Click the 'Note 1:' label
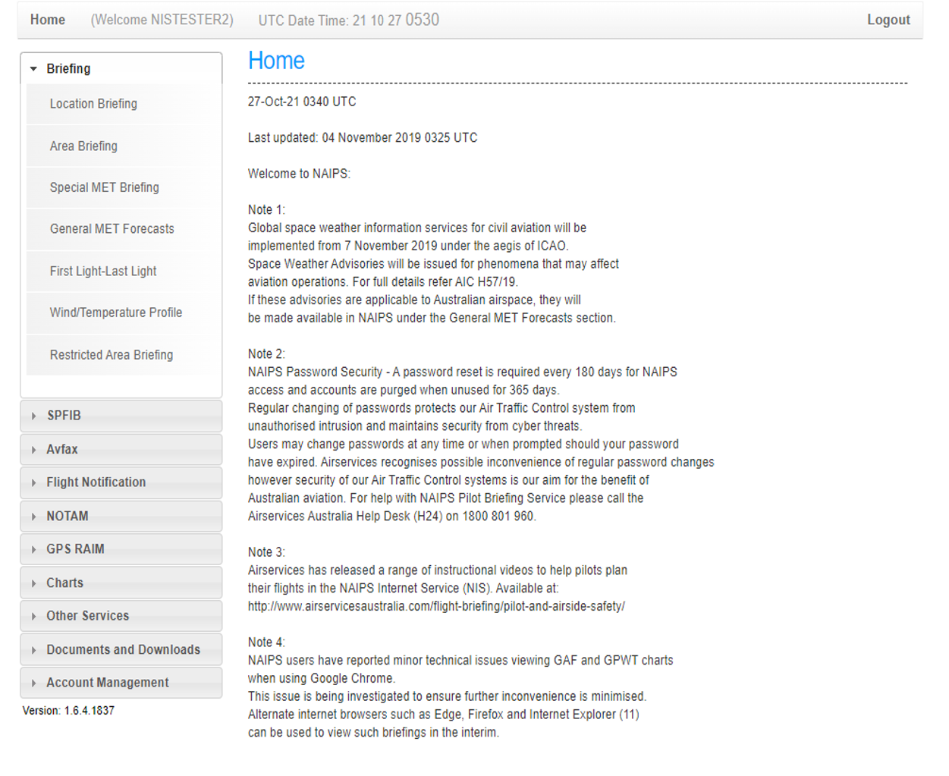This screenshot has height=776, width=949. 266,210
